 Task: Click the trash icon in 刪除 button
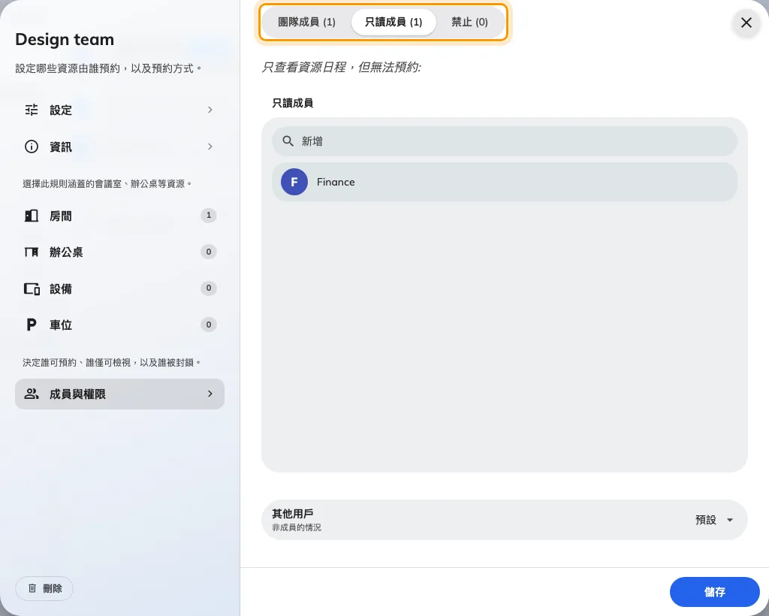[x=32, y=588]
